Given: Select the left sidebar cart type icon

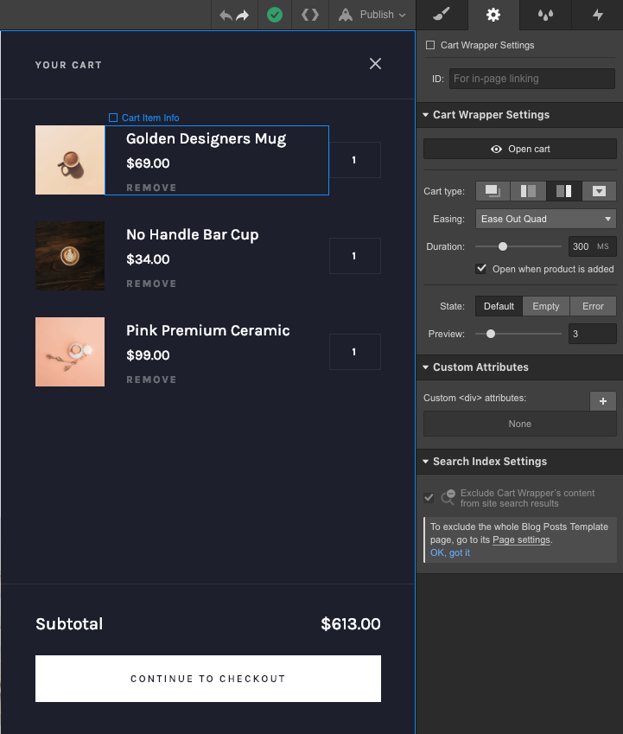Looking at the screenshot, I should [528, 191].
